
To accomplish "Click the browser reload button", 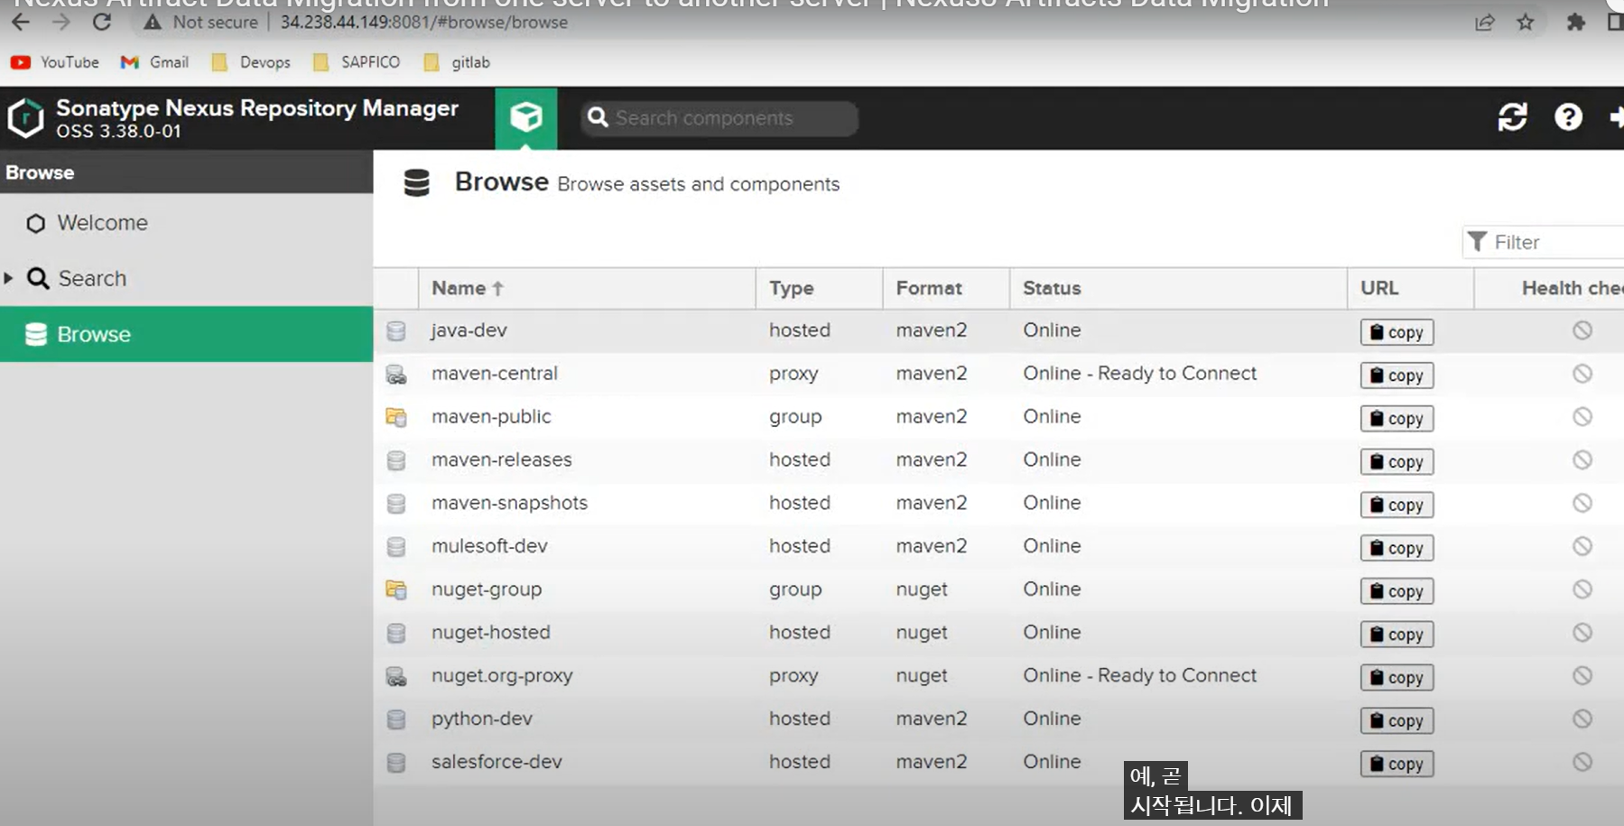I will point(102,22).
